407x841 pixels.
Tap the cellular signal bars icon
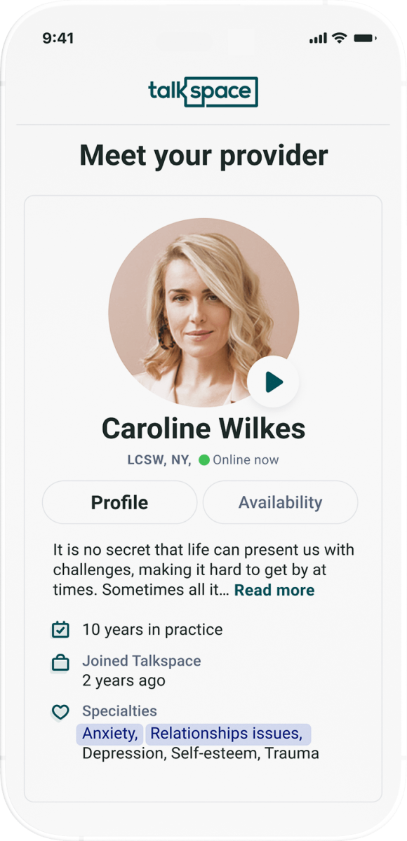coord(319,38)
